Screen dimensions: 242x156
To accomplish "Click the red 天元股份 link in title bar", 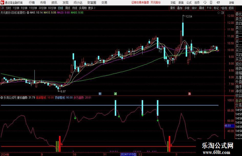I will click(155, 3).
